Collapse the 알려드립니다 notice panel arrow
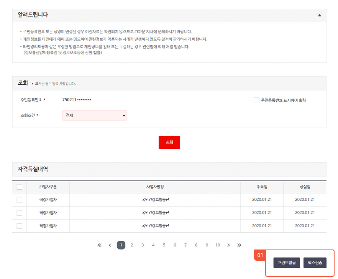 click(320, 15)
